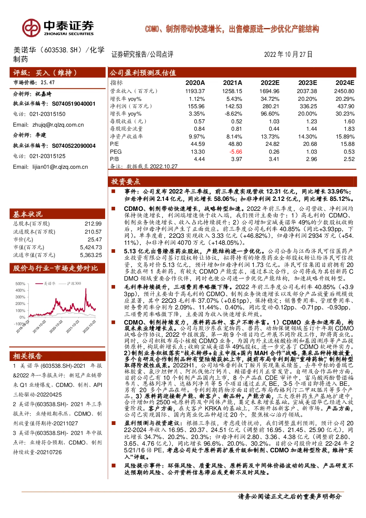Image resolution: width=366 pixels, height=518 pixels.
Task: Click the P/B value 4.44
Action: [199, 159]
